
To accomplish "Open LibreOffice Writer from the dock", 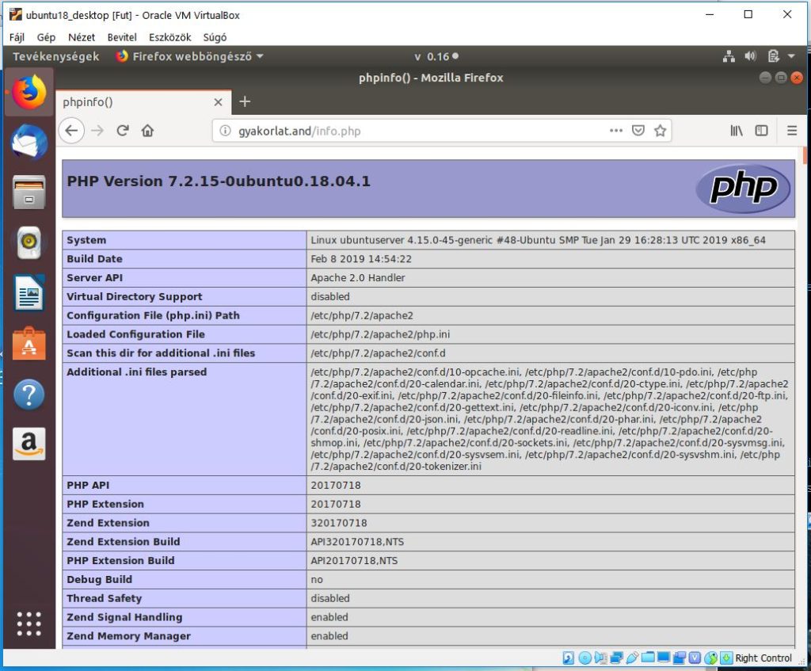I will tap(29, 293).
